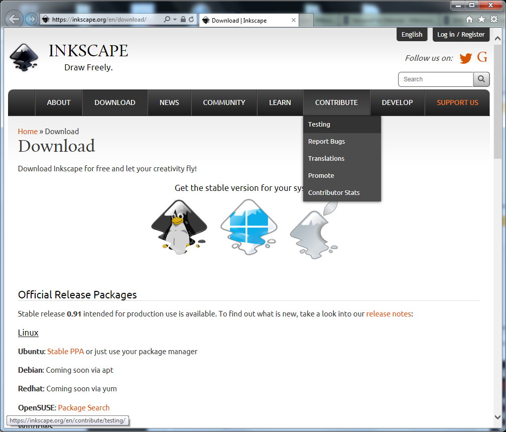
Task: Open the NEWS navigation menu
Action: (169, 102)
